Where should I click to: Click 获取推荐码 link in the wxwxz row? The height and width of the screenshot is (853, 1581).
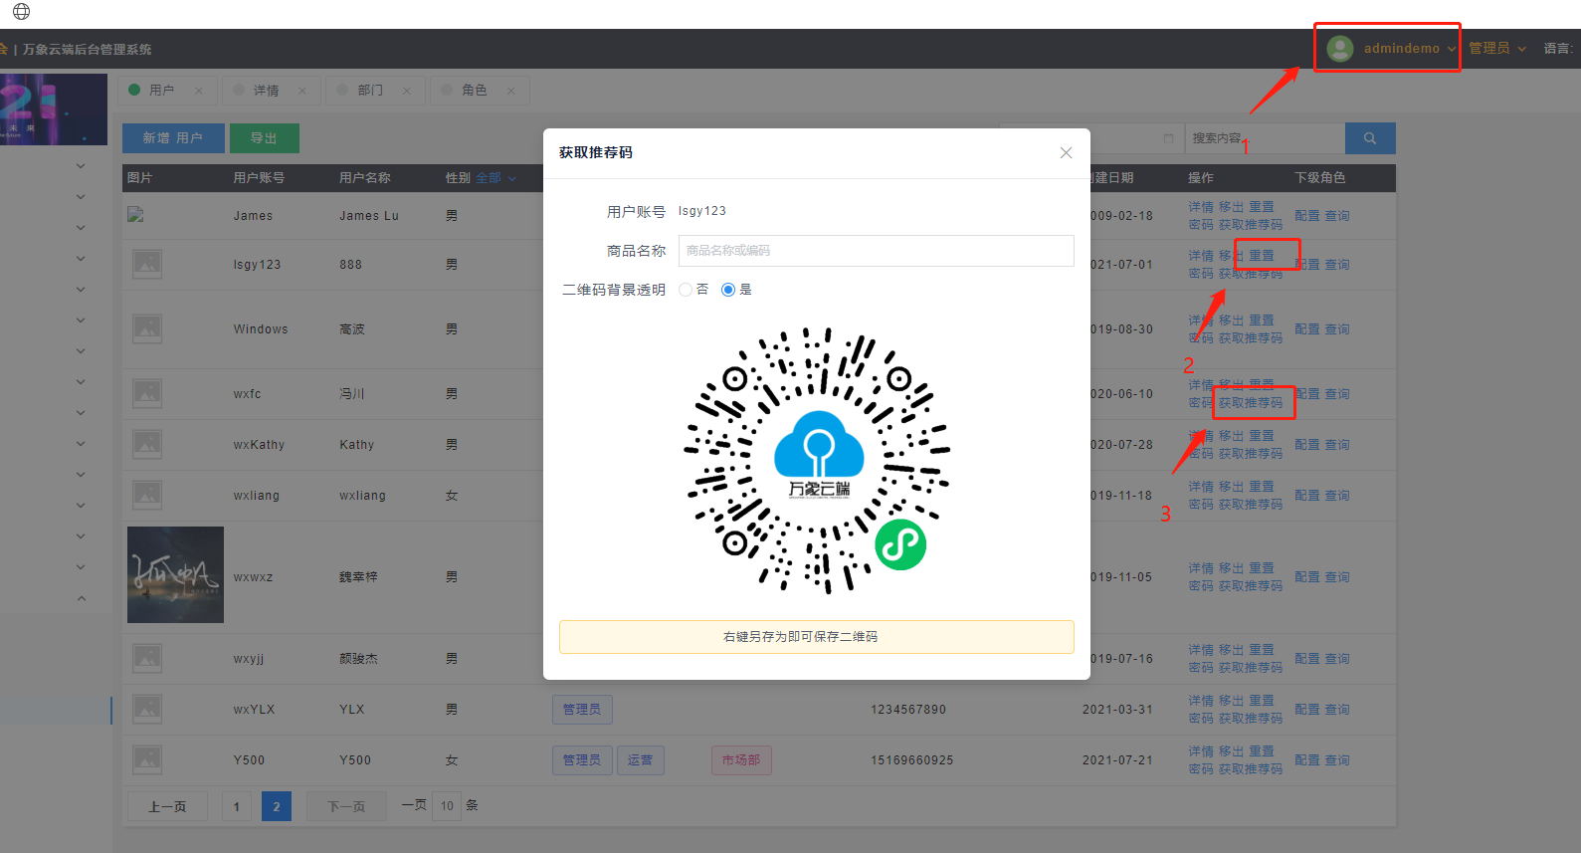click(x=1251, y=586)
